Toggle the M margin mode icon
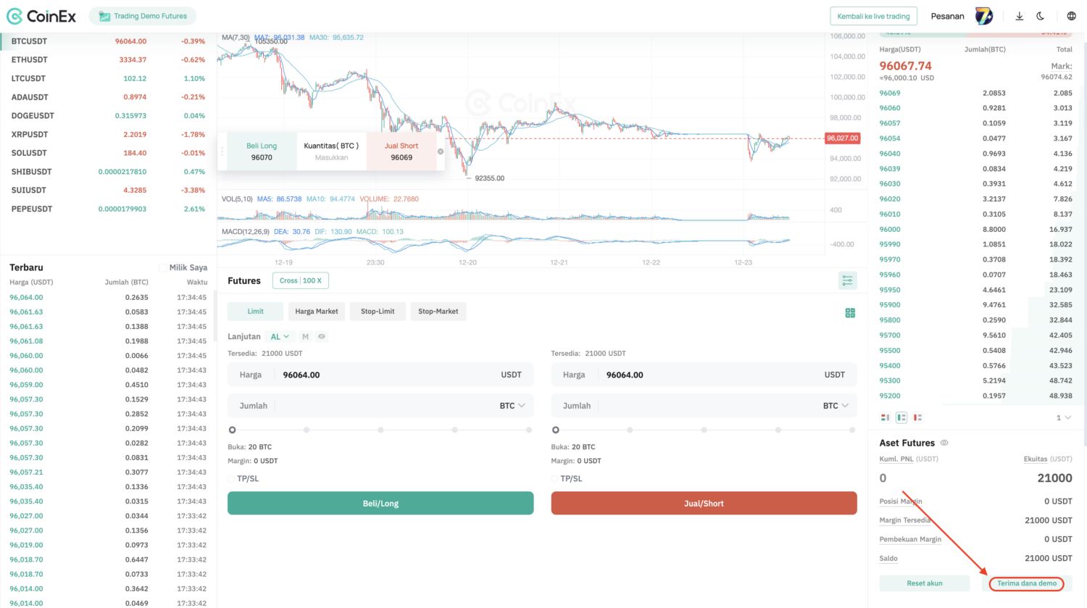 coord(305,336)
